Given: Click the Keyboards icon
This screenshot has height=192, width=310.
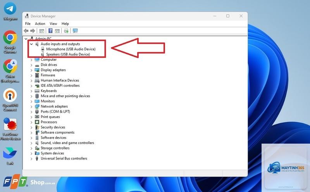Looking at the screenshot, I should click(37, 91).
